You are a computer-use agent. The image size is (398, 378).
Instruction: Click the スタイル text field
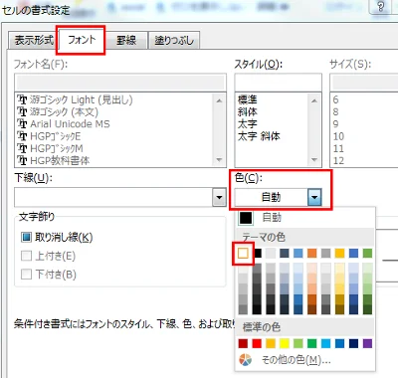pyautogui.click(x=278, y=83)
